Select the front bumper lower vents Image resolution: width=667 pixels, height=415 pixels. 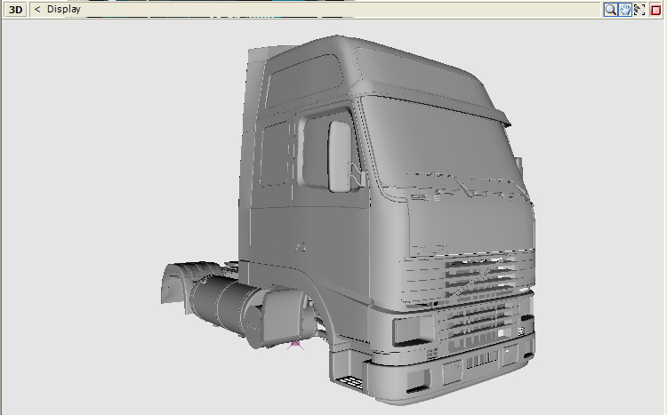point(480,361)
